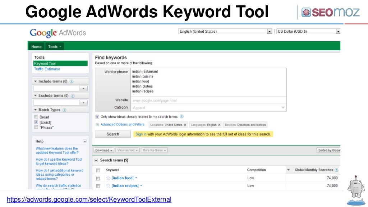Go to the Home tab
The image size is (368, 207).
tap(36, 47)
